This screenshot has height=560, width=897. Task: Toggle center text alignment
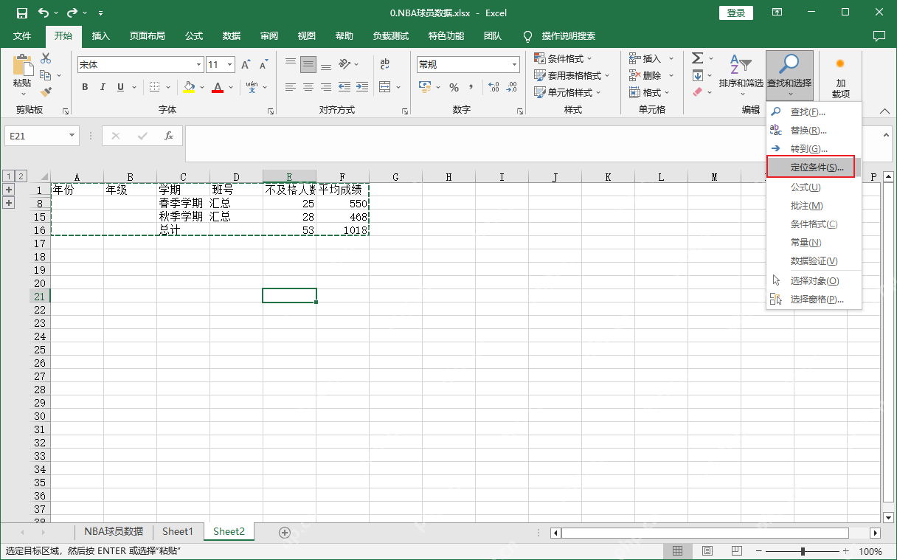click(308, 87)
